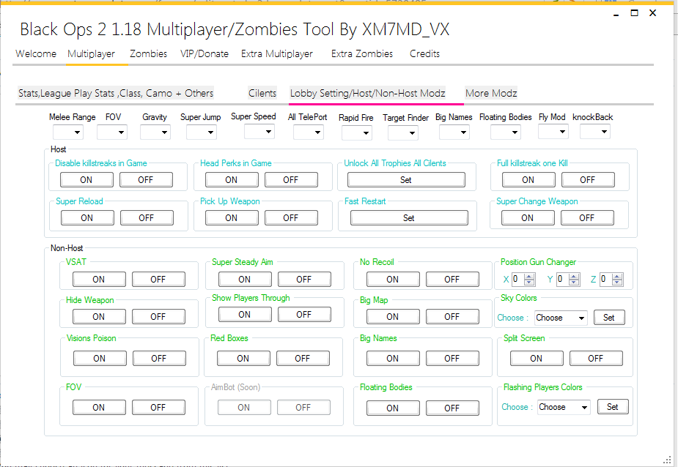Click Set under Unlock All Trophies

tap(406, 180)
